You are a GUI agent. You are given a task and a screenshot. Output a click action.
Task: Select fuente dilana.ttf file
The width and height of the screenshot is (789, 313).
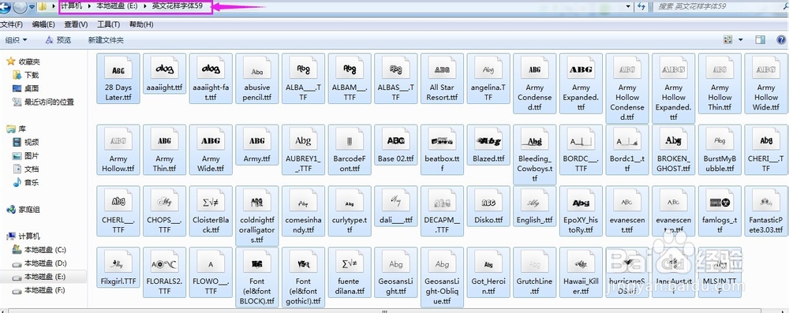(x=350, y=272)
